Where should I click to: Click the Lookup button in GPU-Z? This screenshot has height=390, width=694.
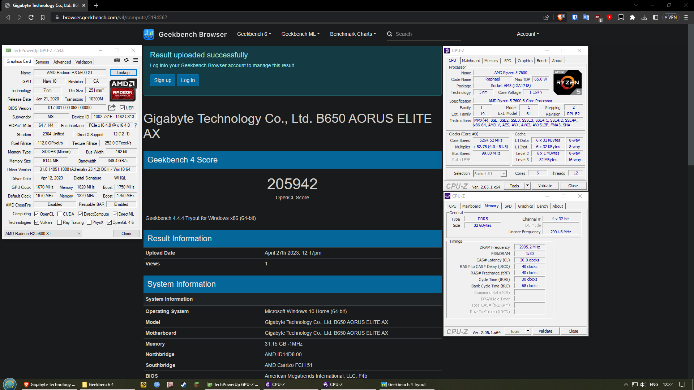pos(123,73)
